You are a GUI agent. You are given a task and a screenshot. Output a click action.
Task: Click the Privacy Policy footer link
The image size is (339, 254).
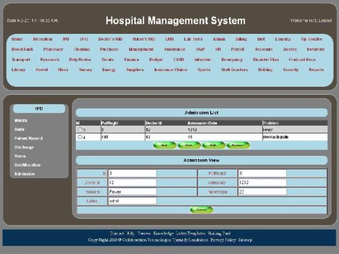point(223,240)
